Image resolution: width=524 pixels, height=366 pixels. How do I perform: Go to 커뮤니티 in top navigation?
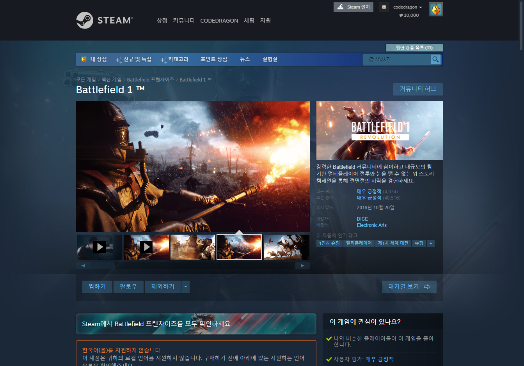(184, 21)
